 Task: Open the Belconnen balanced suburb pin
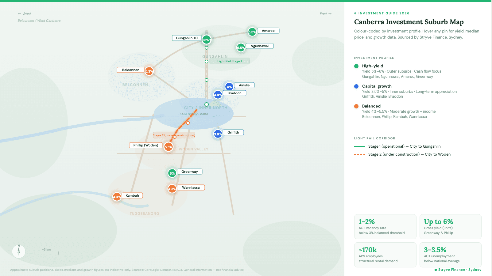(x=149, y=71)
